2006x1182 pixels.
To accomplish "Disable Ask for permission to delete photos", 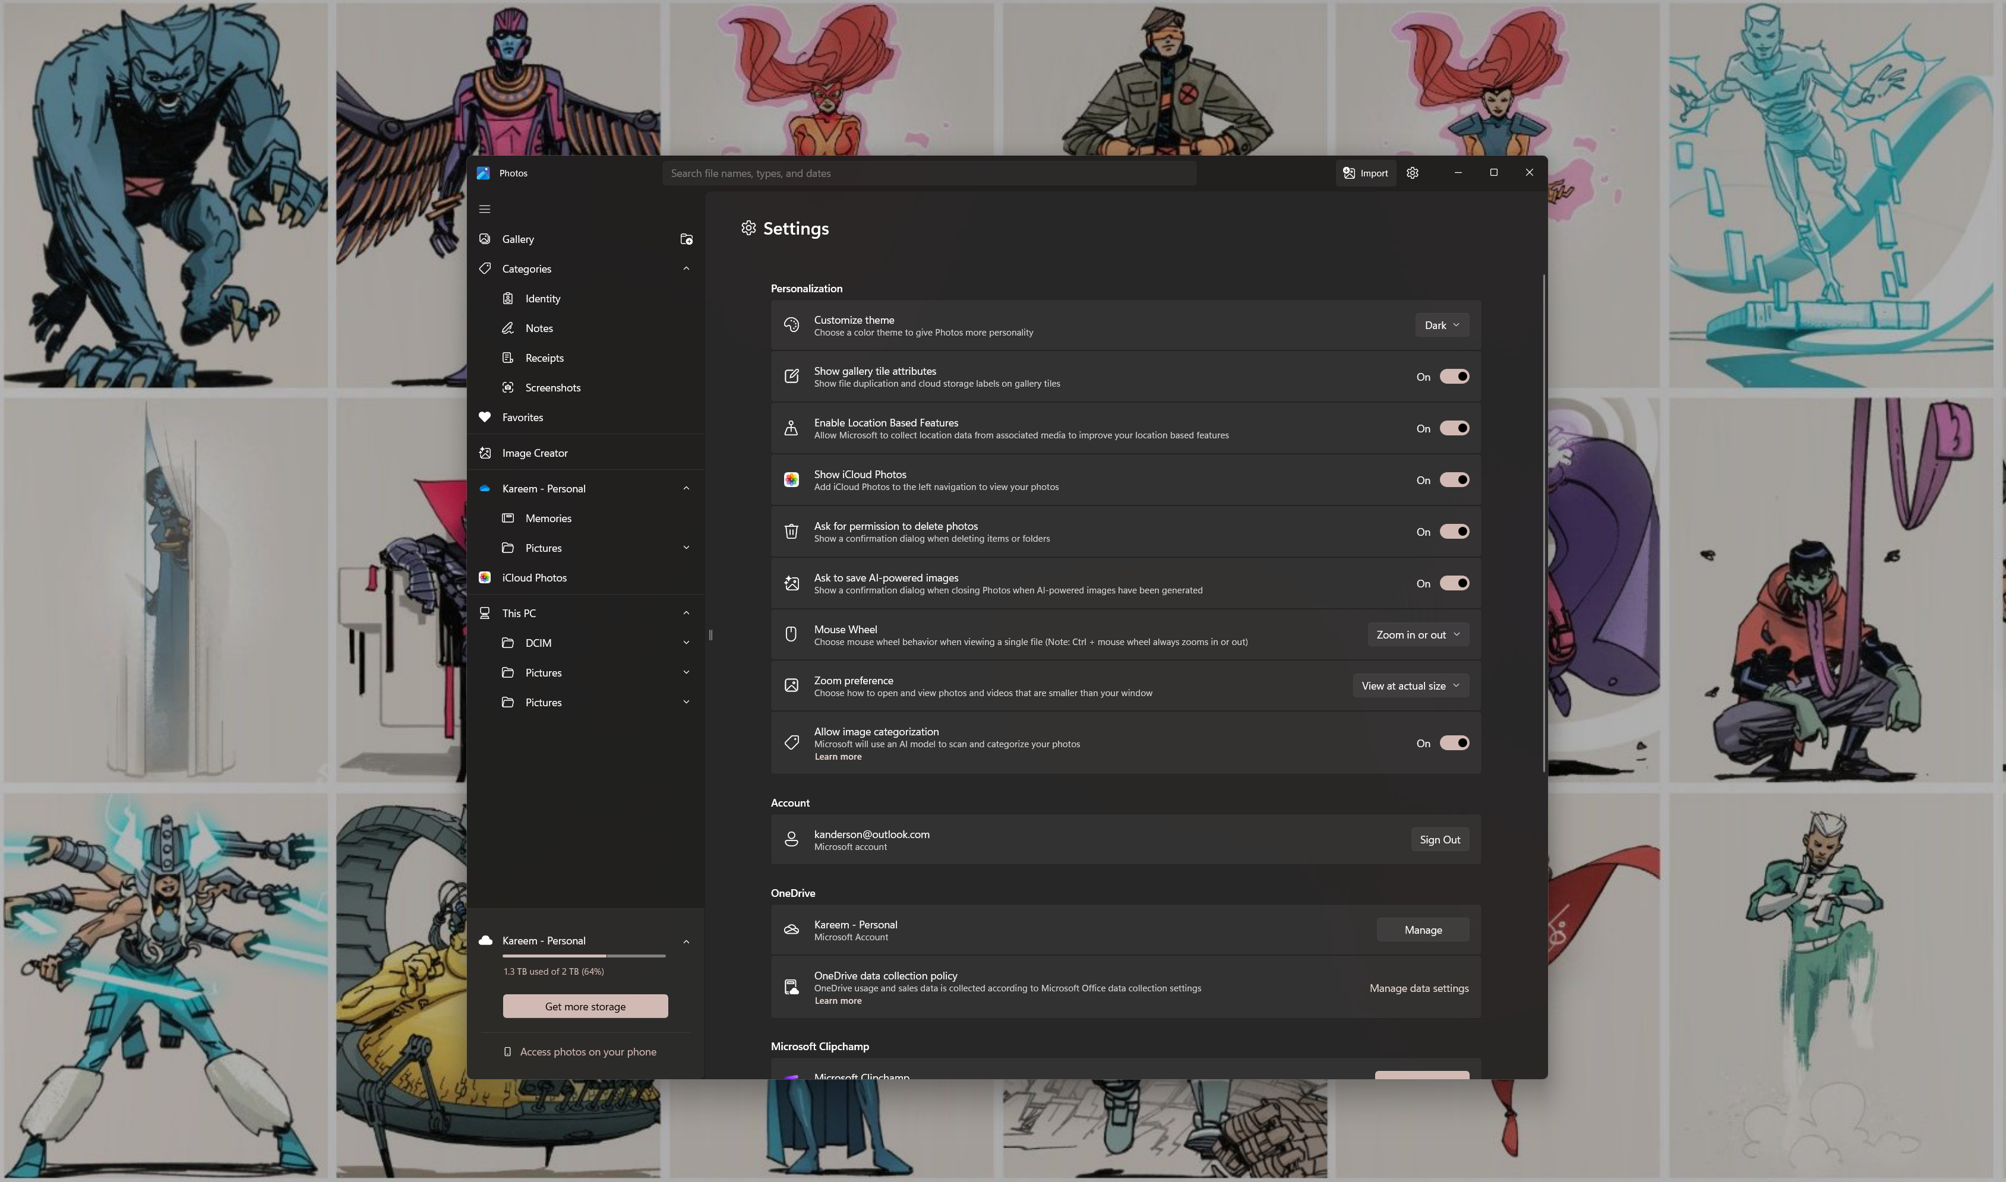I will 1454,532.
